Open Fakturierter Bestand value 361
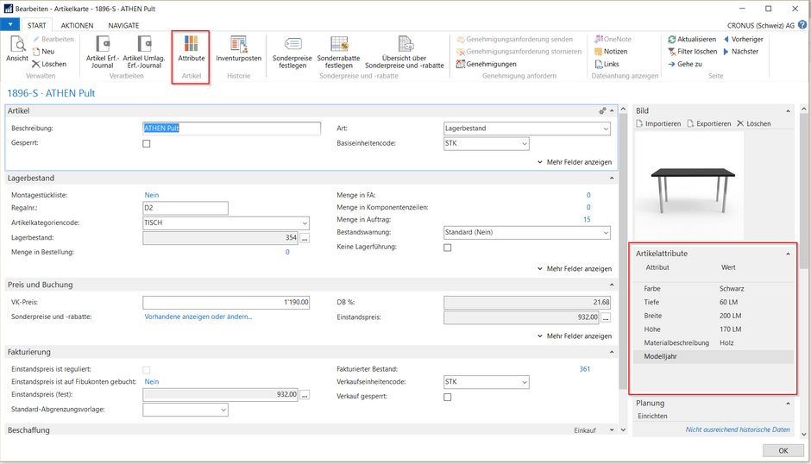 pos(584,369)
